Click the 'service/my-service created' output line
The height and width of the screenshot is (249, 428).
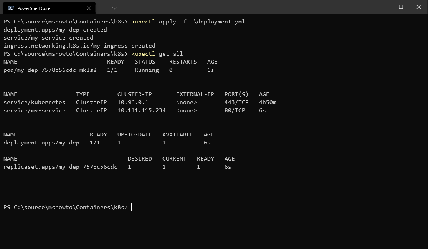pyautogui.click(x=48, y=38)
